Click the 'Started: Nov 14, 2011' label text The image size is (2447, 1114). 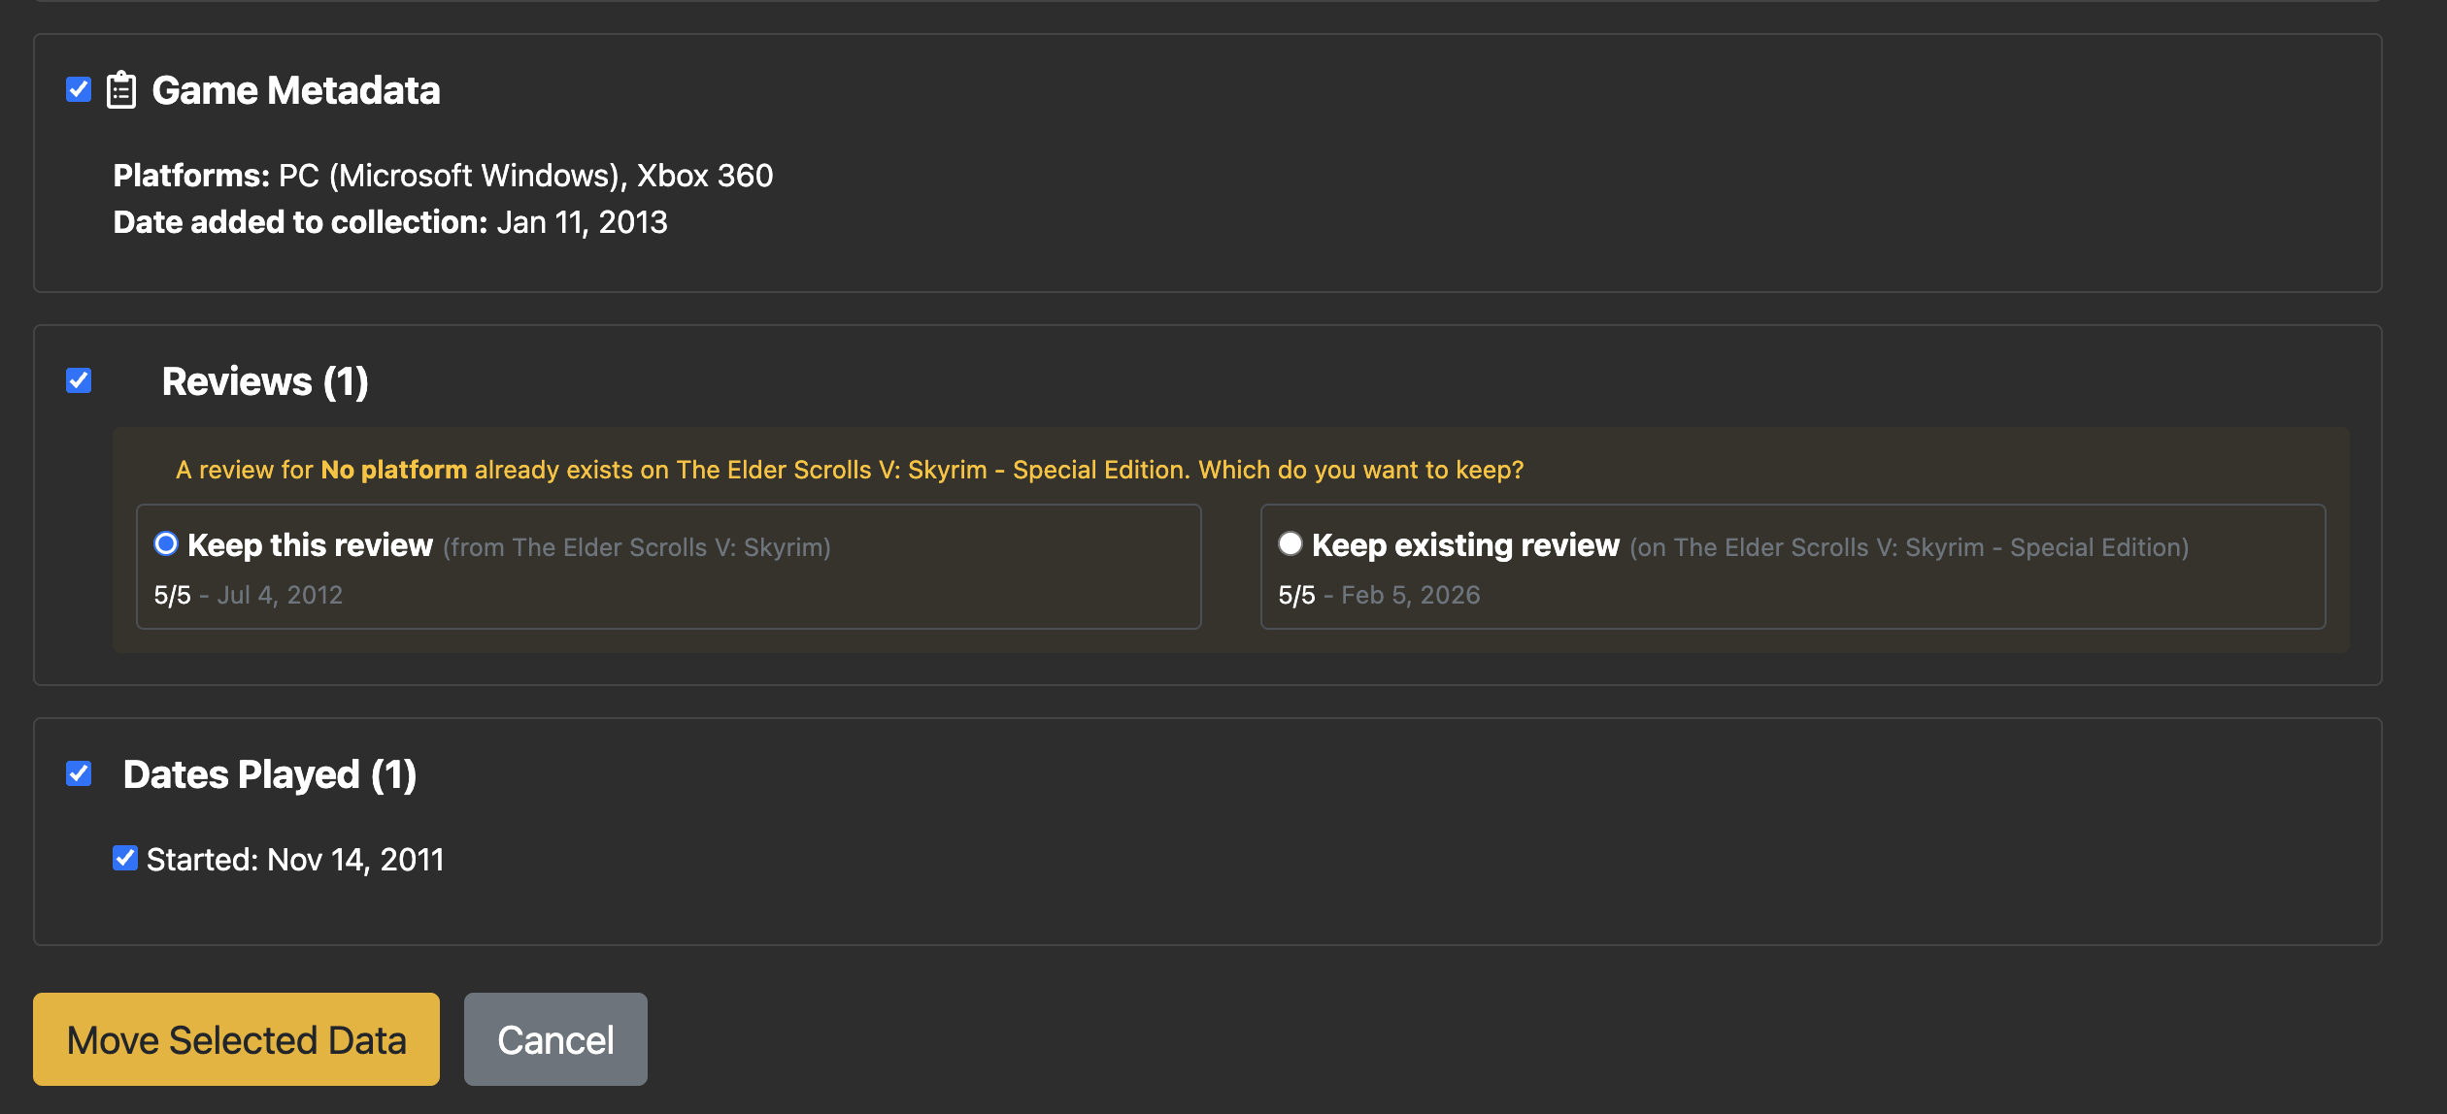[x=295, y=860]
